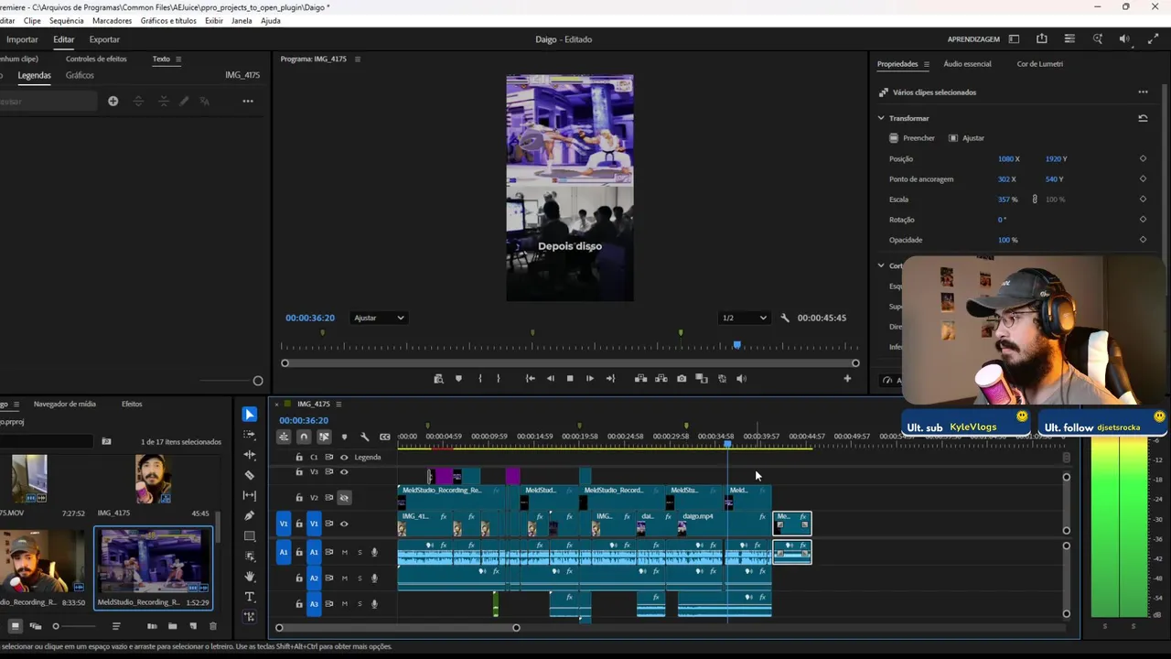Toggle Legenda C1 track visibility

click(344, 457)
